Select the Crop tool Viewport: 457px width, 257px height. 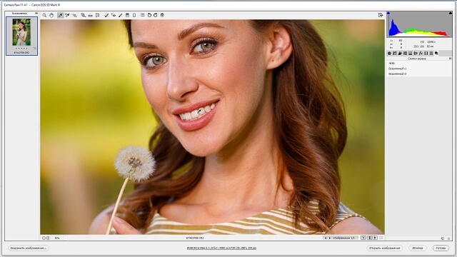(84, 15)
